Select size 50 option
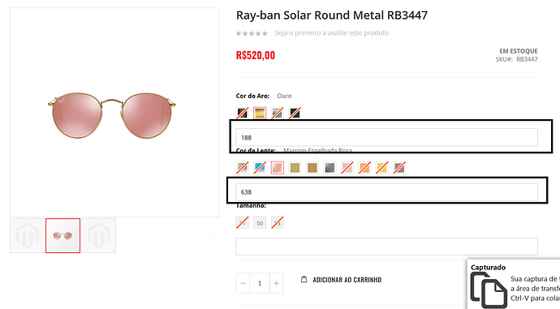The image size is (560, 309). 260,223
